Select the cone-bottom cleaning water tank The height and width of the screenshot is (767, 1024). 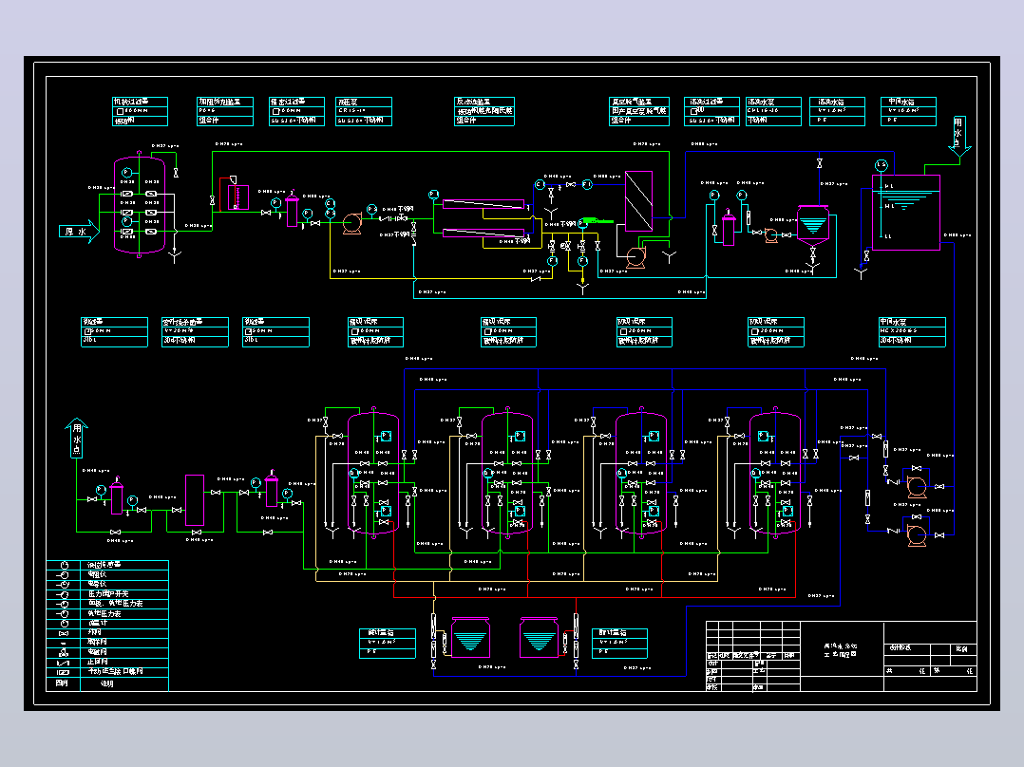pyautogui.click(x=813, y=226)
